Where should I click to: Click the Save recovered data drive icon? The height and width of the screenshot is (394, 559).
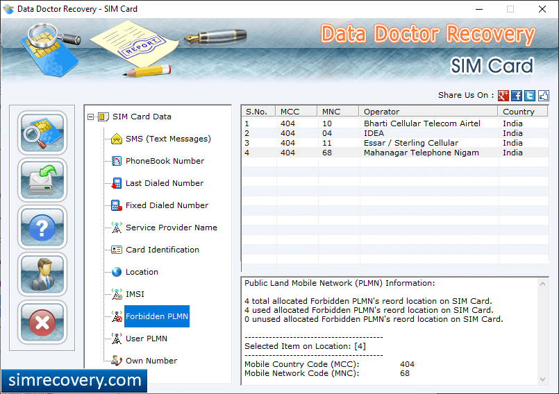[x=42, y=180]
